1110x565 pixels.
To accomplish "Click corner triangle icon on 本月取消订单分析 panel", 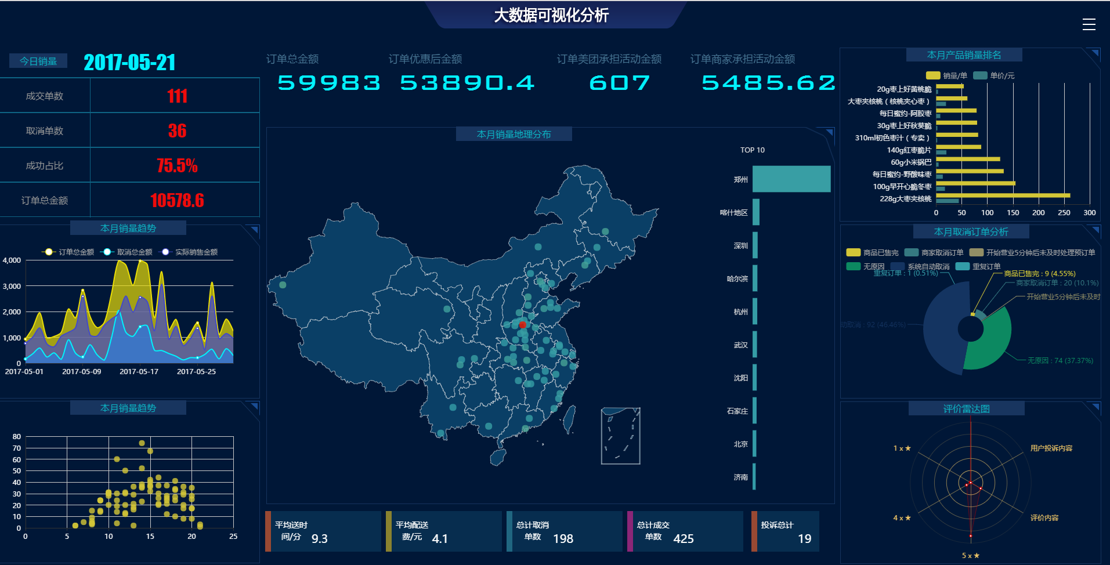I will click(x=1095, y=230).
